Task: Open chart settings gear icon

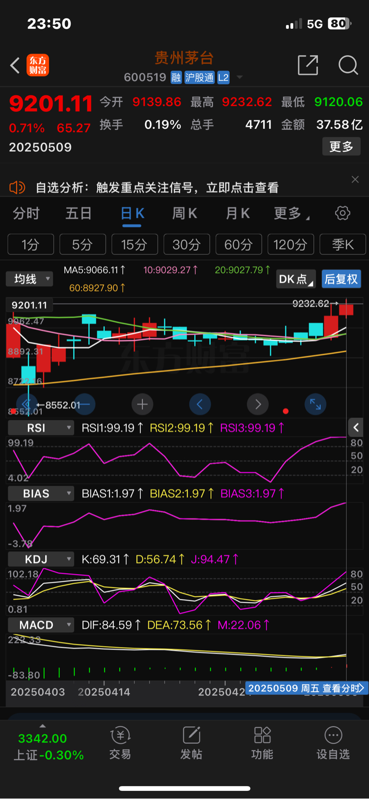Action: [343, 213]
